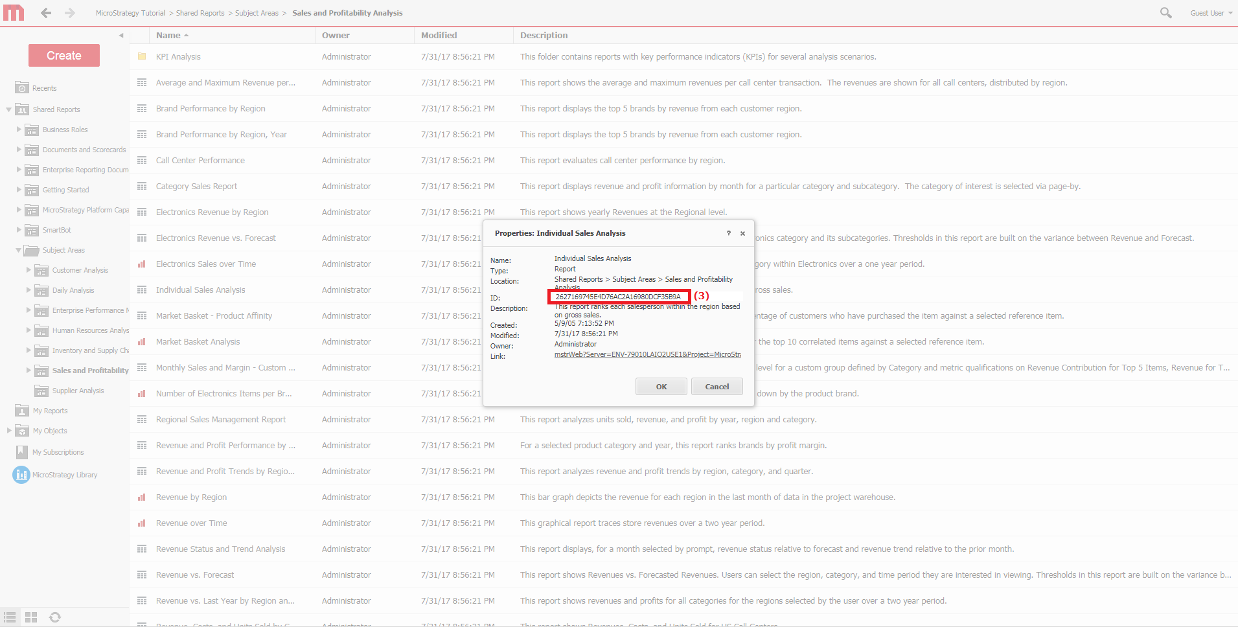
Task: Sort by the Owner column header
Action: (336, 36)
